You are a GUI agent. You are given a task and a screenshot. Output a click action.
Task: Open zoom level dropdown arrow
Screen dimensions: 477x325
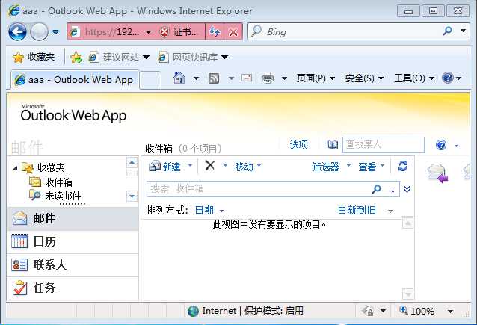[x=450, y=312]
